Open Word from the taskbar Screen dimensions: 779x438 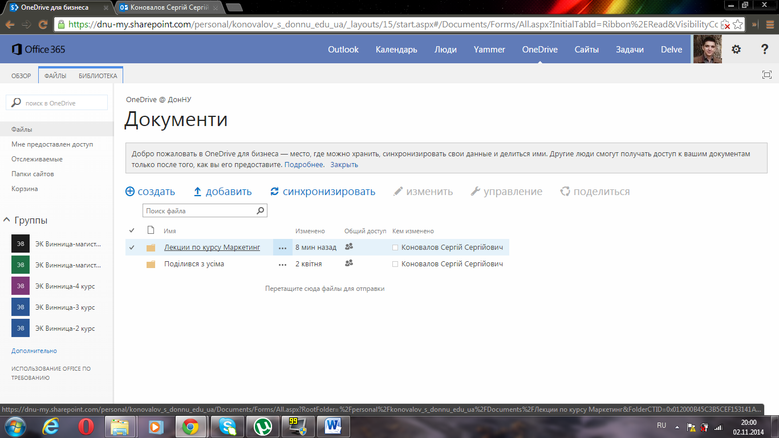333,427
